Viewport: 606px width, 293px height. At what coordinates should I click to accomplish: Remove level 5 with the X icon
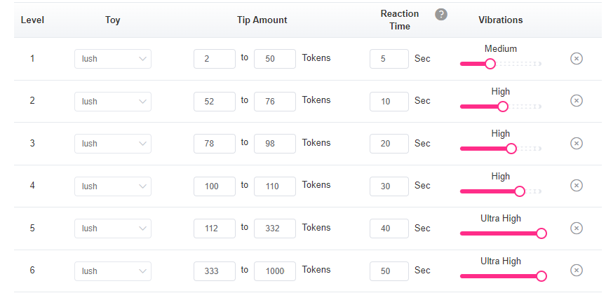[x=577, y=228]
